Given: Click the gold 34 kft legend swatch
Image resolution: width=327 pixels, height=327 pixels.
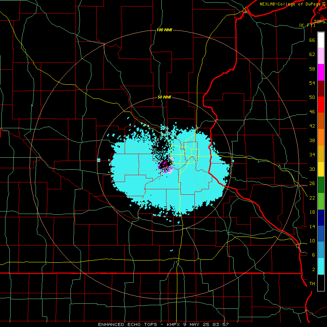Looking at the screenshot, I should (x=321, y=154).
